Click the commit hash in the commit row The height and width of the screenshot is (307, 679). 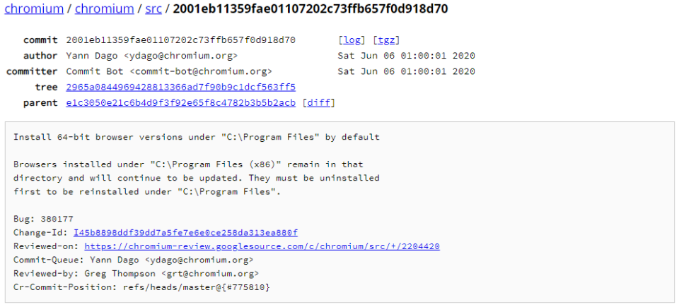click(x=180, y=40)
